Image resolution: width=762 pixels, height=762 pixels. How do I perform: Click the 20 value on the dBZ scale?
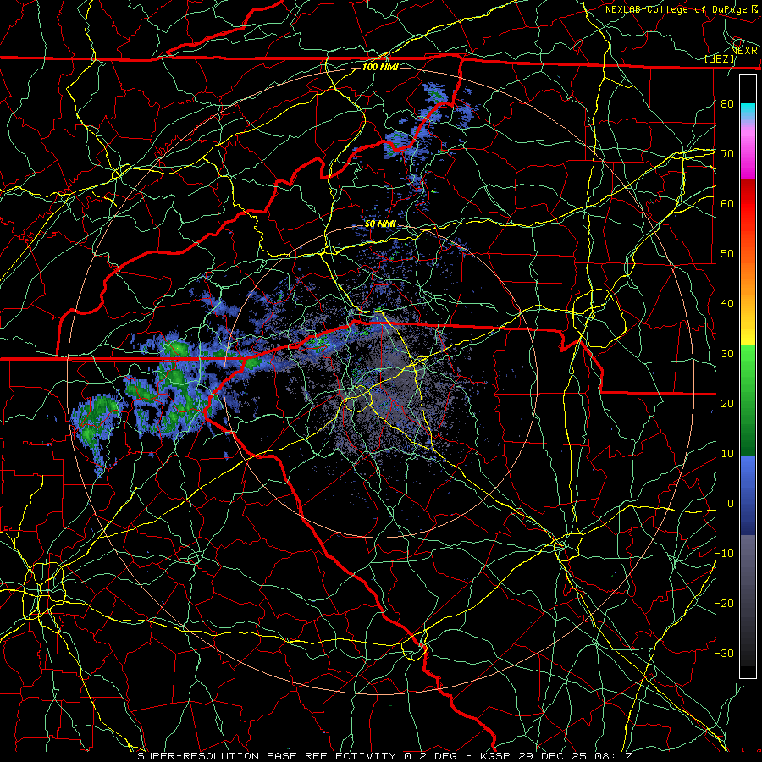[x=727, y=404]
